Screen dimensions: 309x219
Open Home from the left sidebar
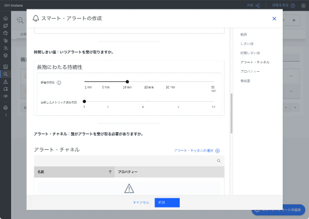6,18
